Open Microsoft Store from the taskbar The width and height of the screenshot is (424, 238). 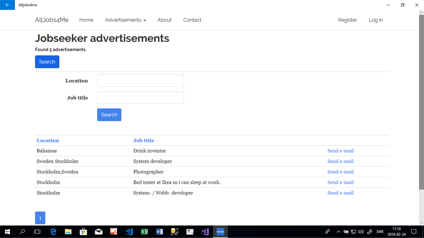point(83,232)
